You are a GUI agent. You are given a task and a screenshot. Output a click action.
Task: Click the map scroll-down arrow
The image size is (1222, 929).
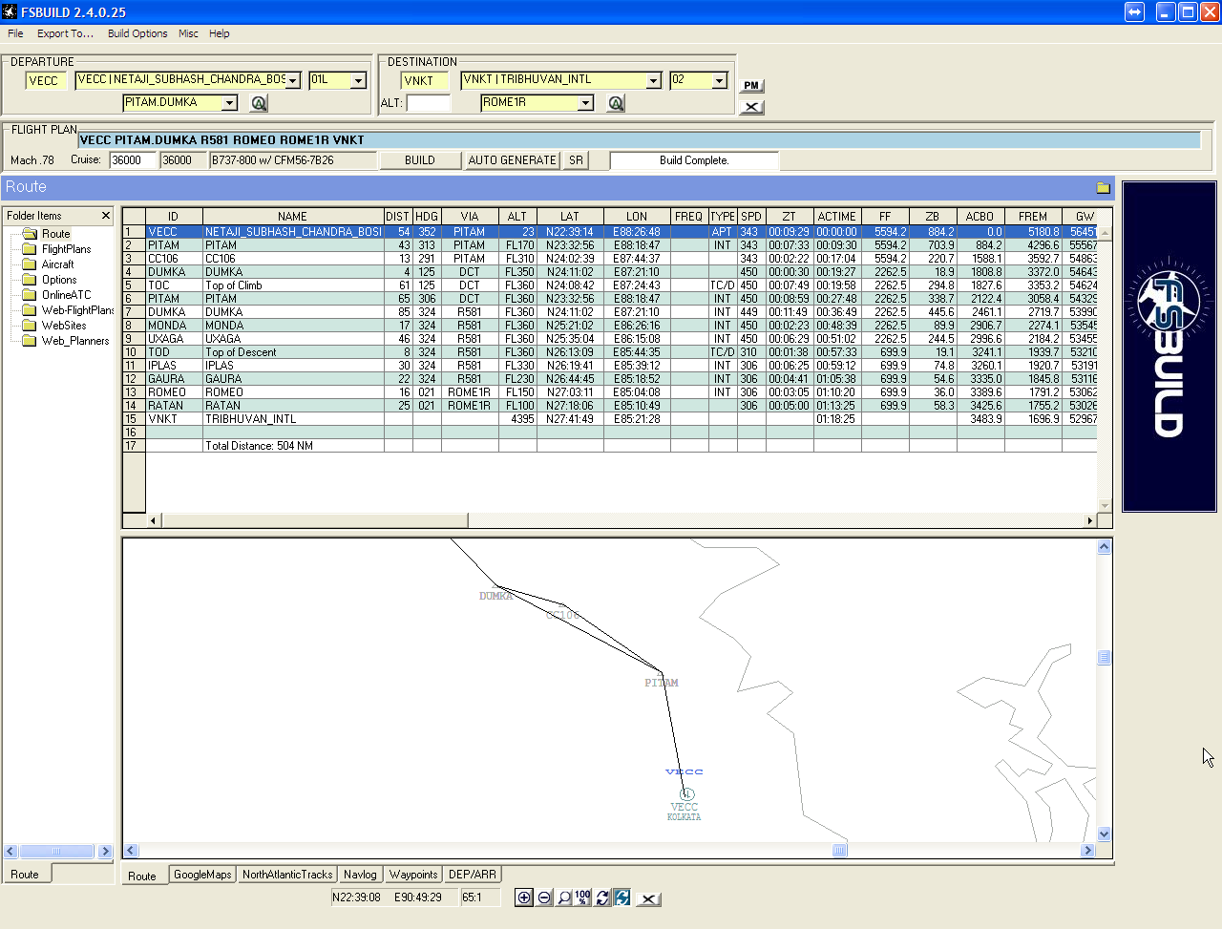coord(1105,834)
